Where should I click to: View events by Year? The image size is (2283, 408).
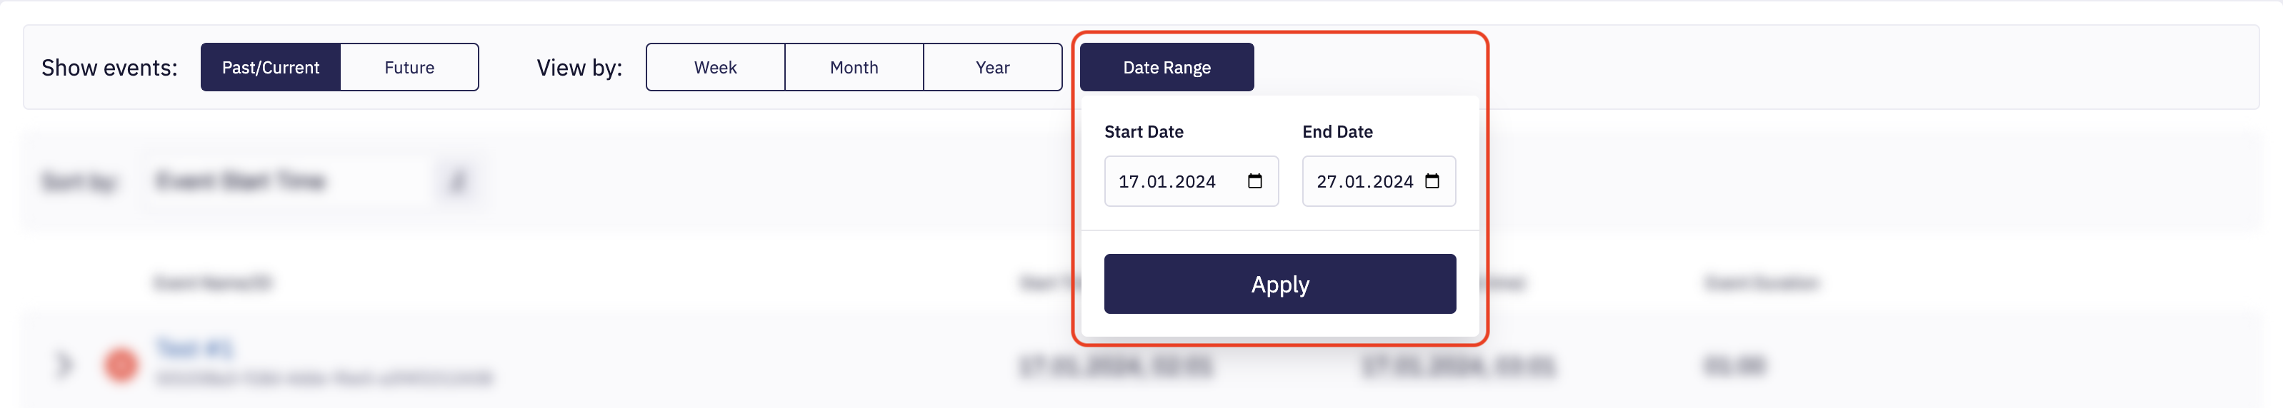click(x=993, y=67)
